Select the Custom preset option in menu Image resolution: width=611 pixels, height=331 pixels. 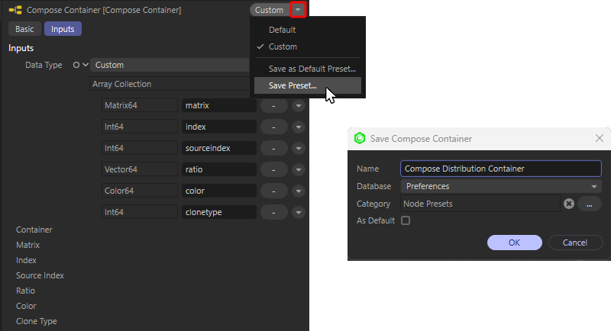click(283, 47)
